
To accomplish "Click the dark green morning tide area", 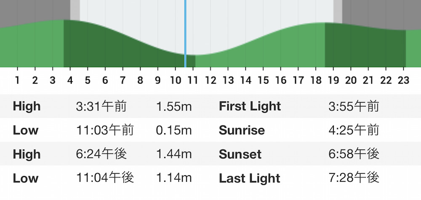I will pyautogui.click(x=123, y=51).
